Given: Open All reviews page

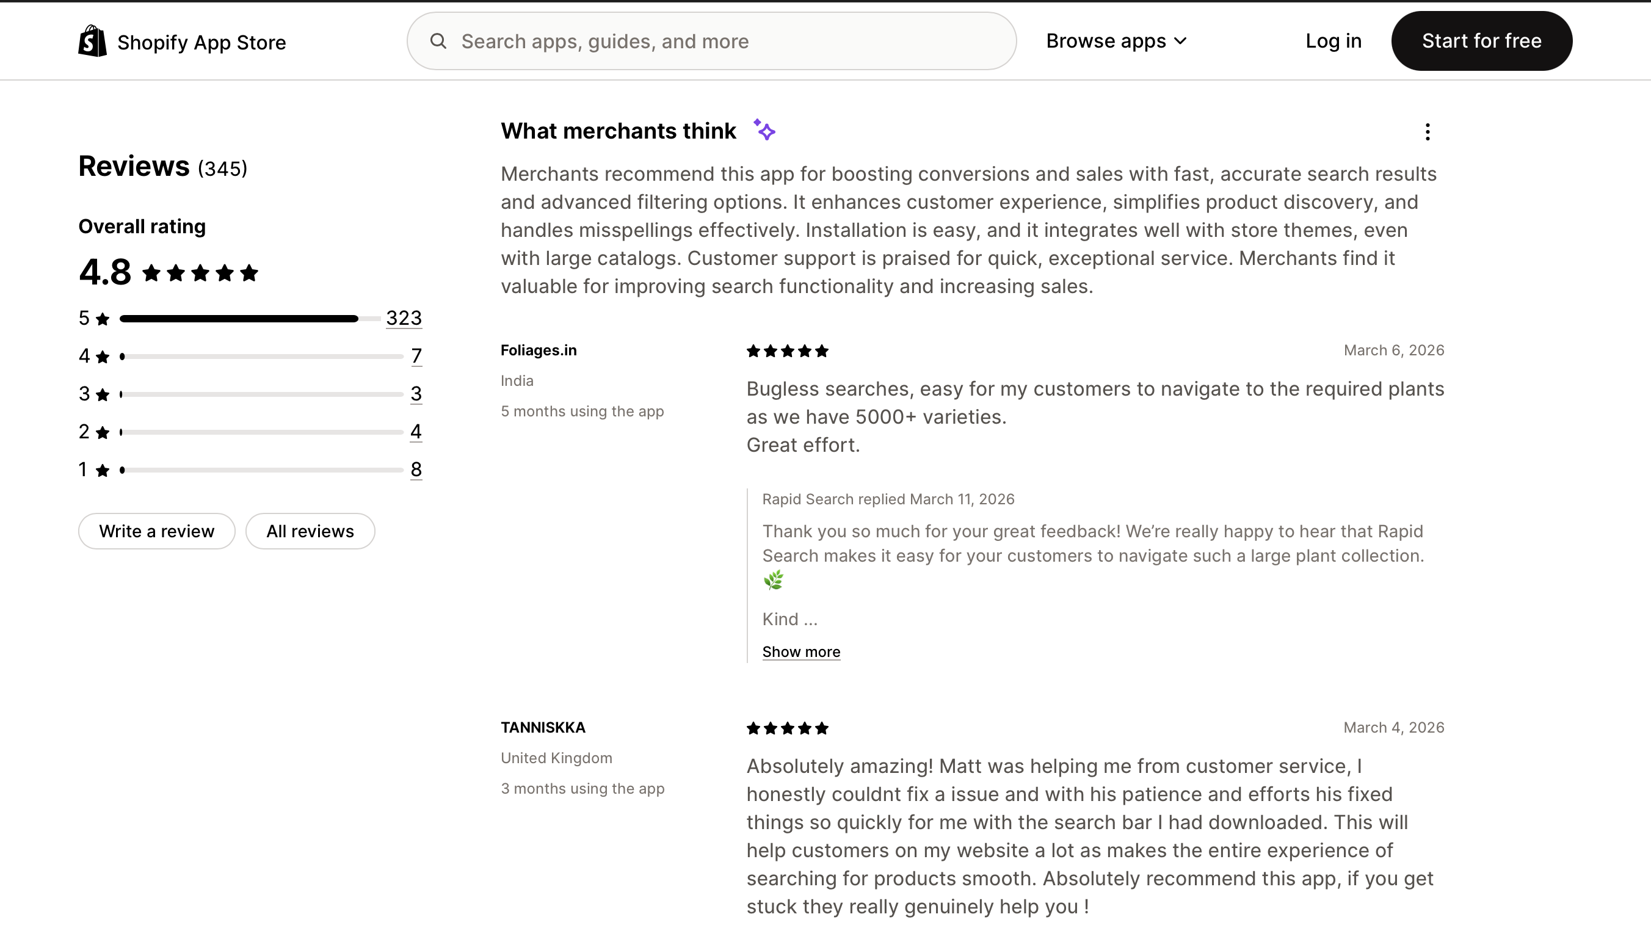Looking at the screenshot, I should pos(310,531).
